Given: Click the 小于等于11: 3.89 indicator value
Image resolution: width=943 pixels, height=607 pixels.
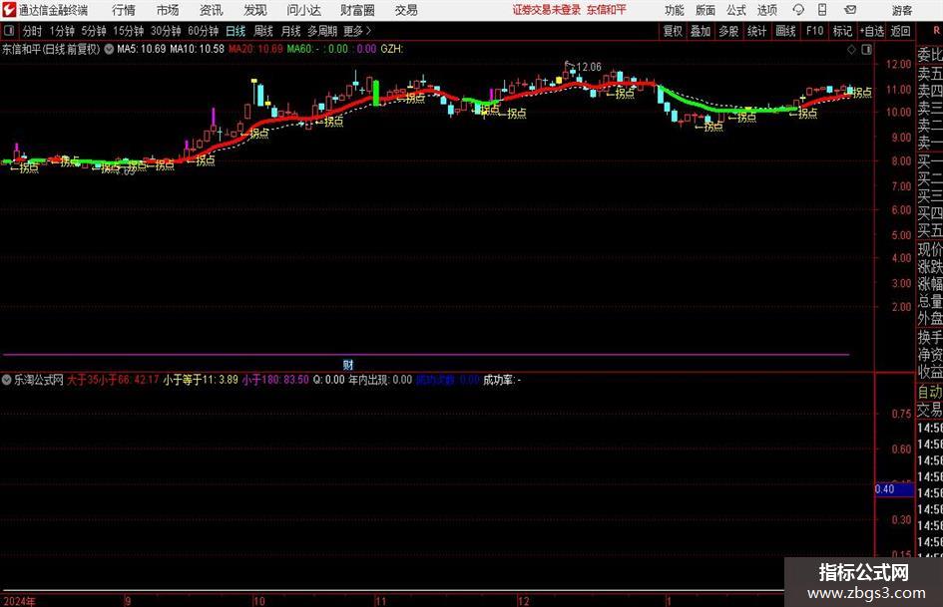Looking at the screenshot, I should point(201,380).
